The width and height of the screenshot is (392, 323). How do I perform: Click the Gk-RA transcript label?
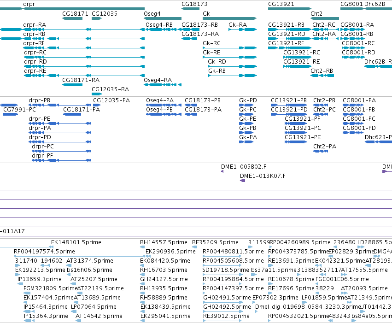coord(238,25)
